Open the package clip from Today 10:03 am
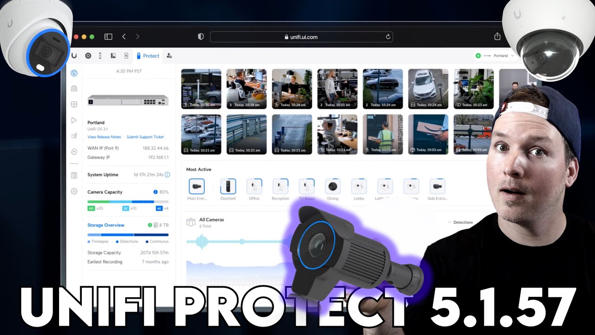 (x=428, y=134)
